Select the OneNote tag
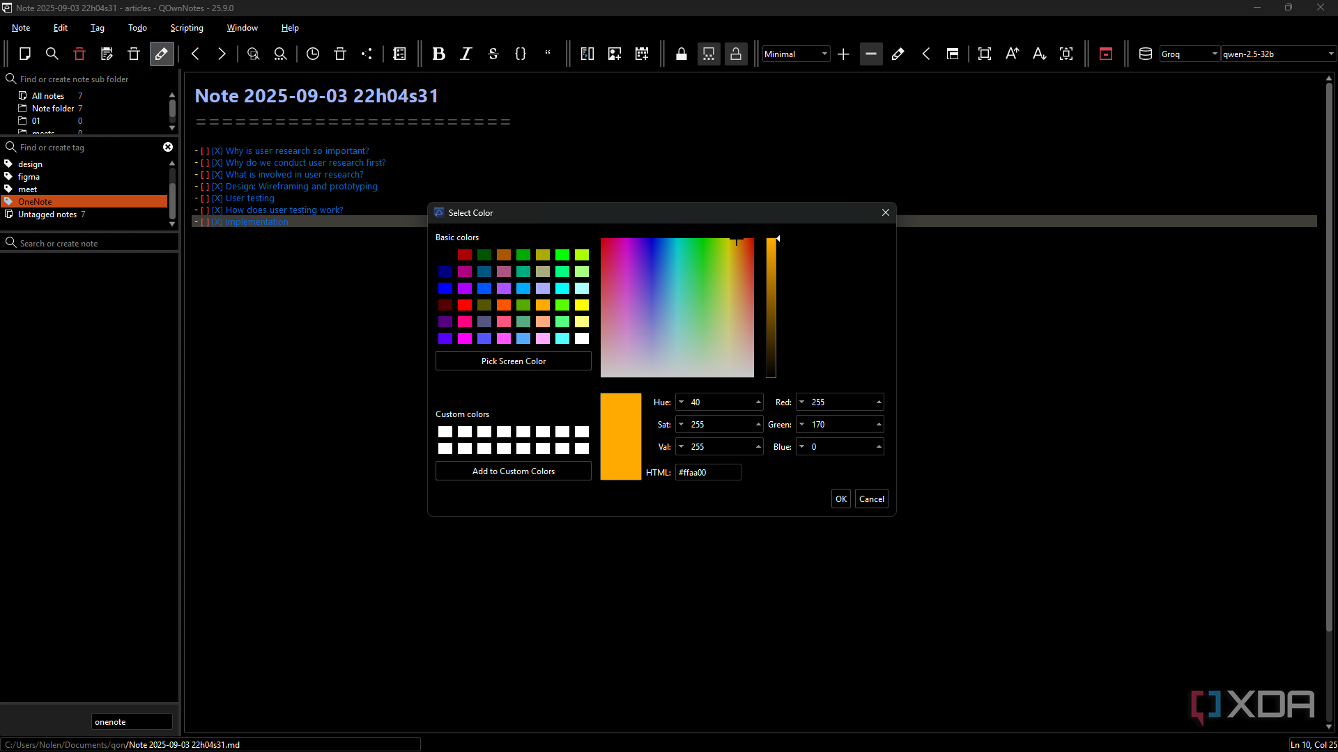Image resolution: width=1338 pixels, height=752 pixels. tap(84, 202)
